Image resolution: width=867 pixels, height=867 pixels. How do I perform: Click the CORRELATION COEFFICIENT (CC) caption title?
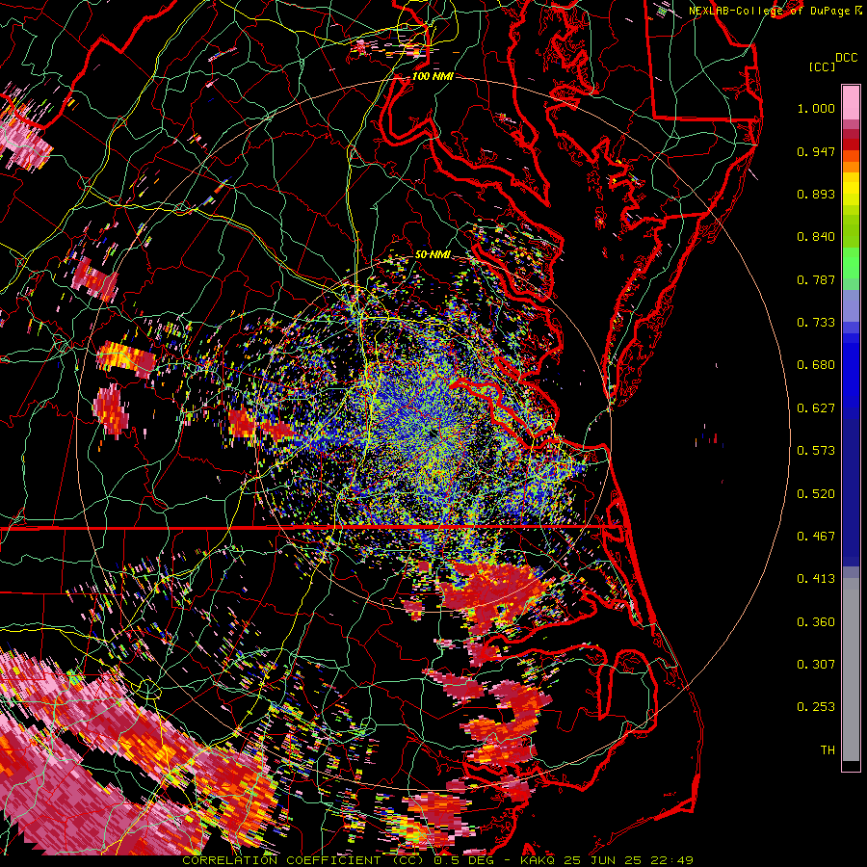pos(302,860)
